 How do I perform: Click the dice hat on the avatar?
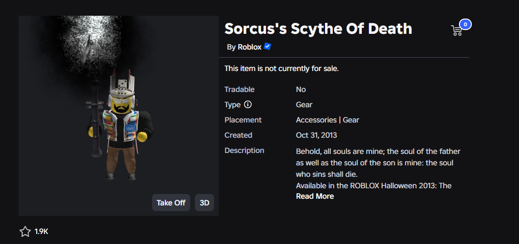(121, 85)
